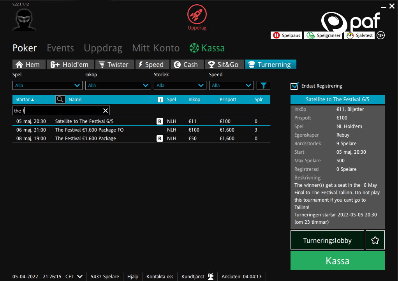Click the Ansluten 04:04:13 connection timer
The width and height of the screenshot is (398, 281).
click(241, 276)
